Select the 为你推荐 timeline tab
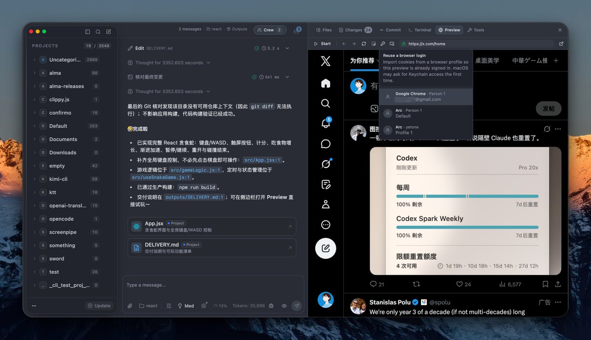The image size is (591, 340). 362,60
